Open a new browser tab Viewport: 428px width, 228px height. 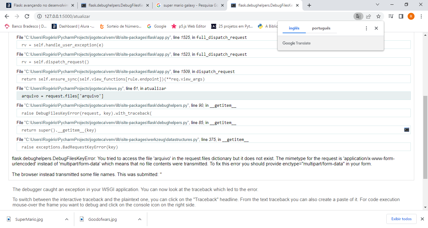(309, 5)
